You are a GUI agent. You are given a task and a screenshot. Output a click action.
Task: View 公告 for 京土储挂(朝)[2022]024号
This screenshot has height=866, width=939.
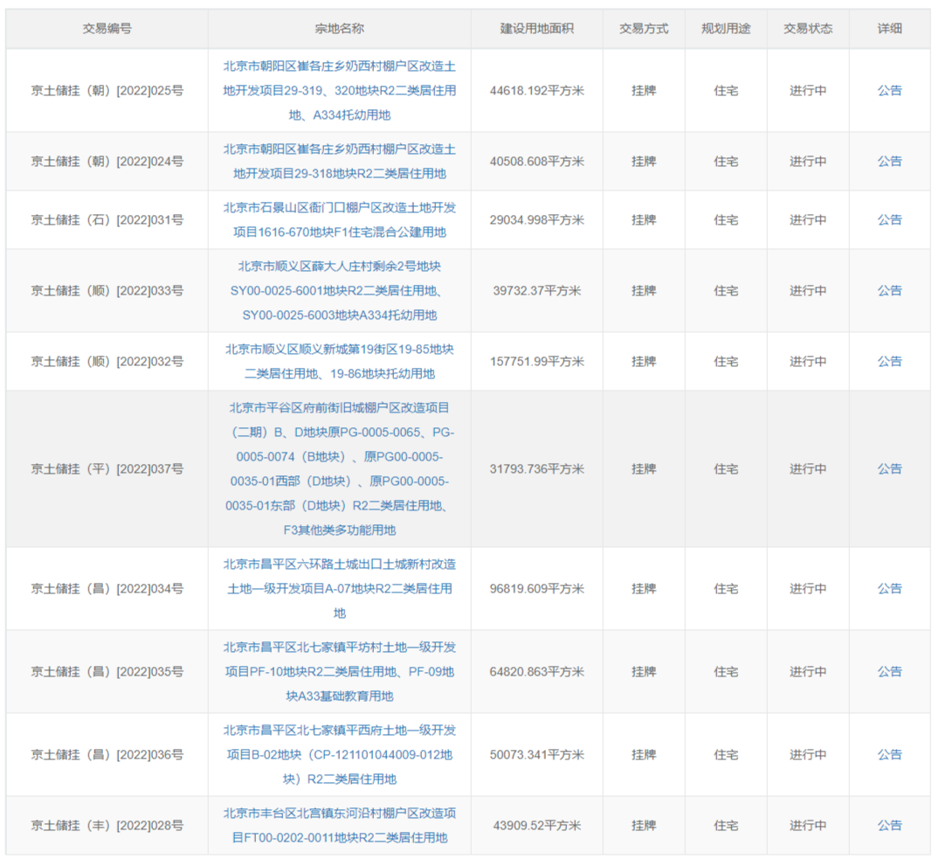(889, 162)
